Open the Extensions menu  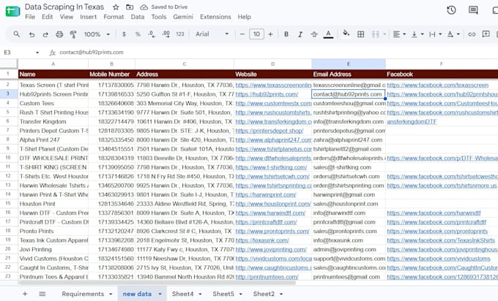point(215,17)
